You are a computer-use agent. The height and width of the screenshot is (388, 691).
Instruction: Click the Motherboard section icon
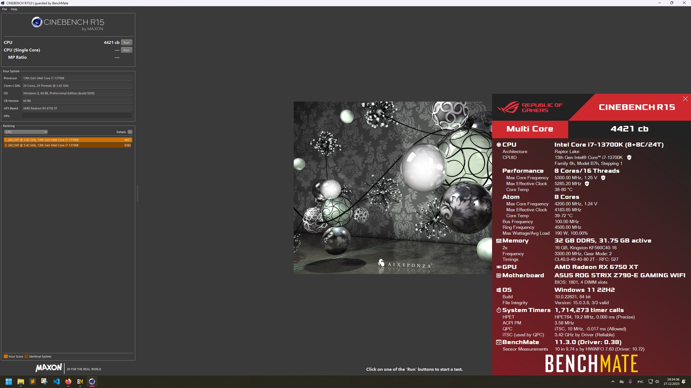click(499, 275)
